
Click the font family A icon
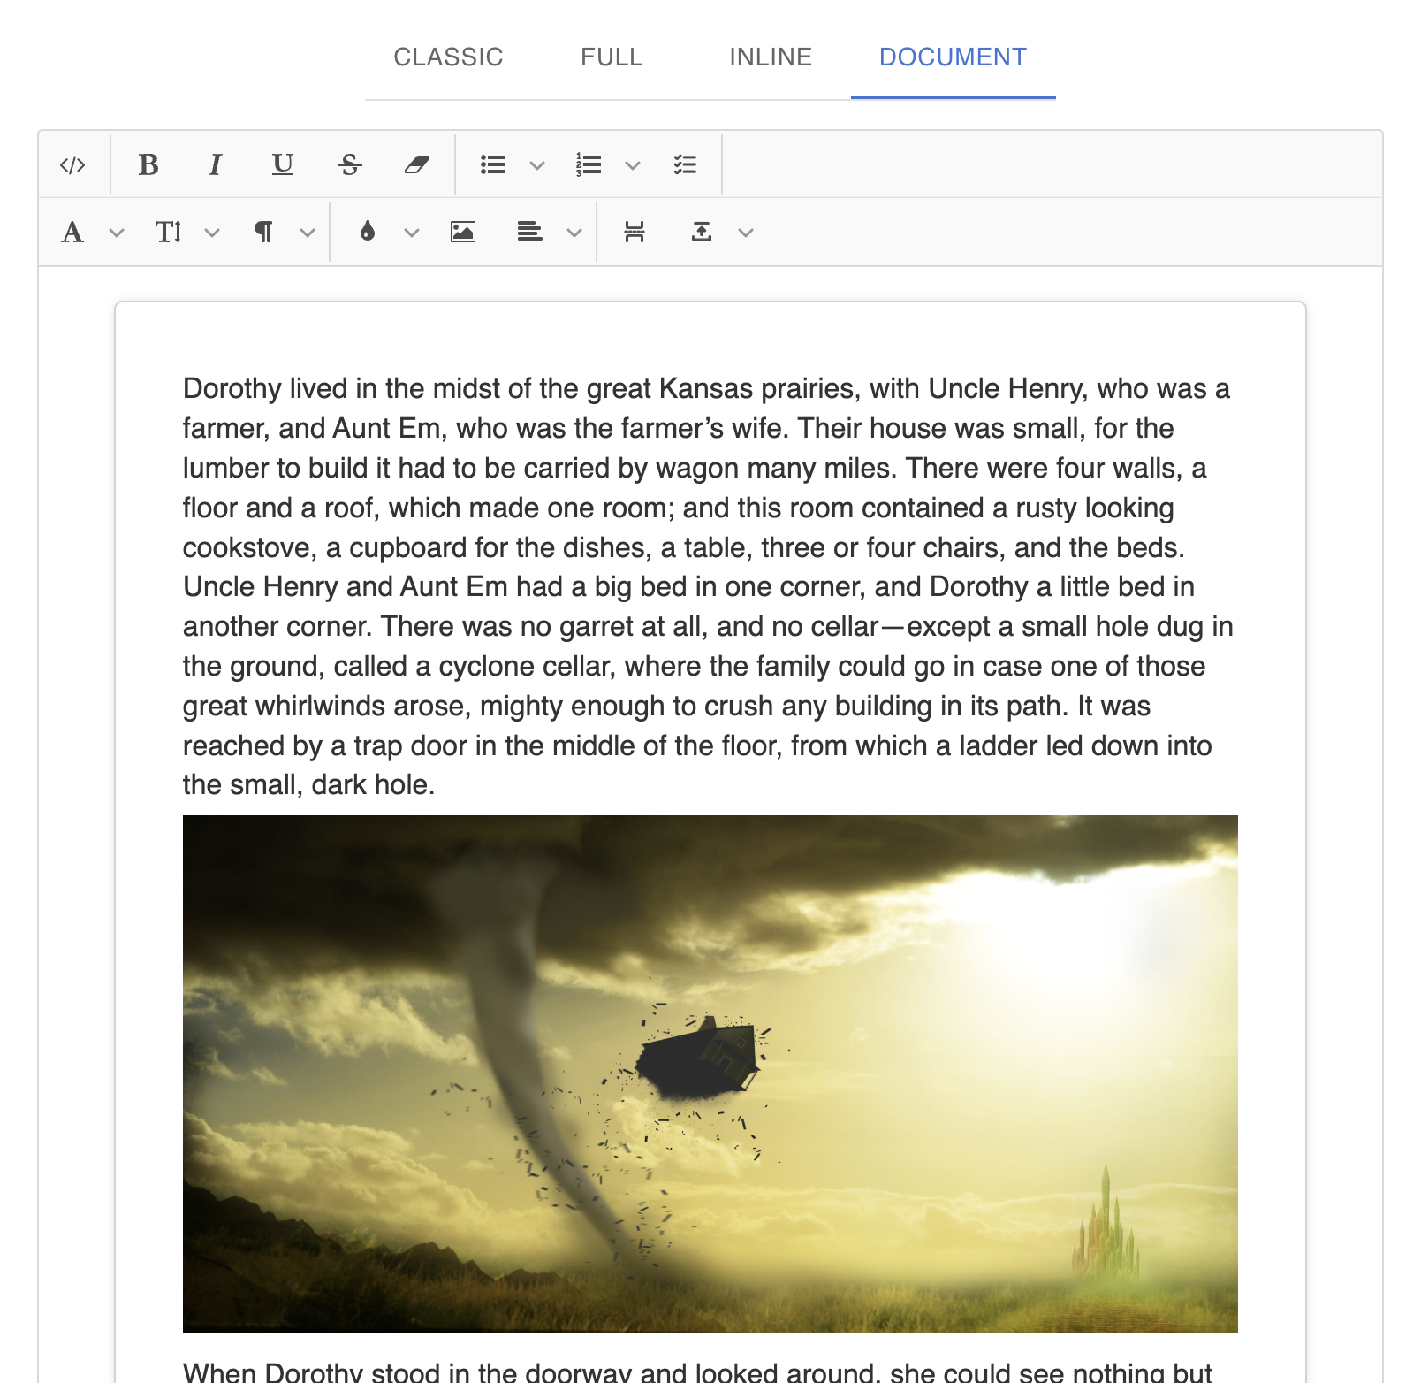[72, 233]
